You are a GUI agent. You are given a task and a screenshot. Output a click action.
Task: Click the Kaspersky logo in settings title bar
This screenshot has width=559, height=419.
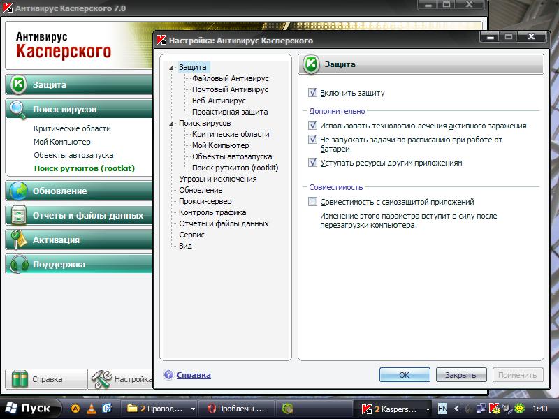point(161,41)
